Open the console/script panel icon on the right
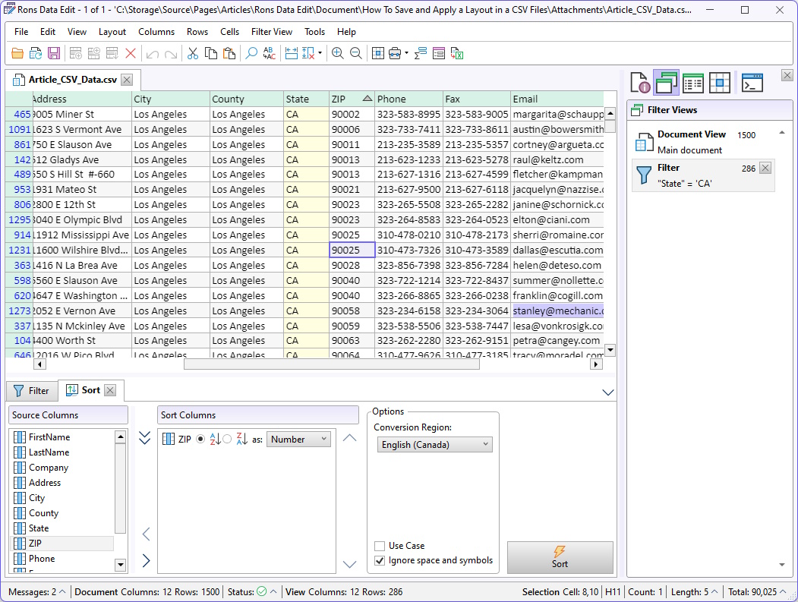Image resolution: width=798 pixels, height=602 pixels. pyautogui.click(x=752, y=84)
